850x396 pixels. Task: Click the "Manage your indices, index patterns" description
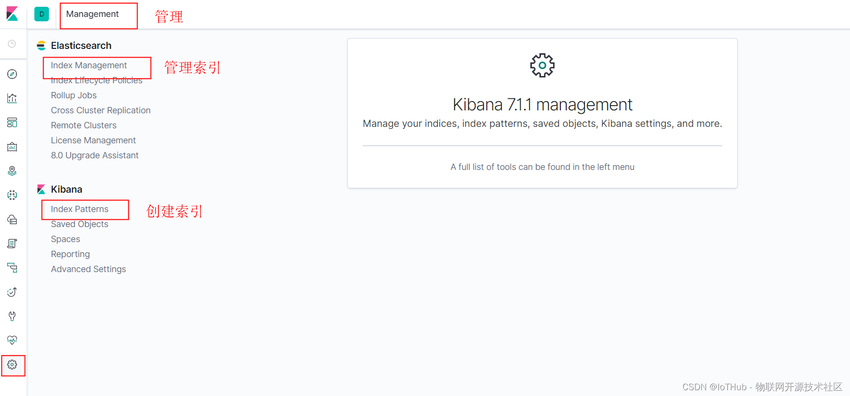(542, 123)
